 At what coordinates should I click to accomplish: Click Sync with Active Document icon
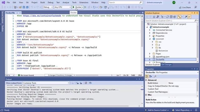167,17
